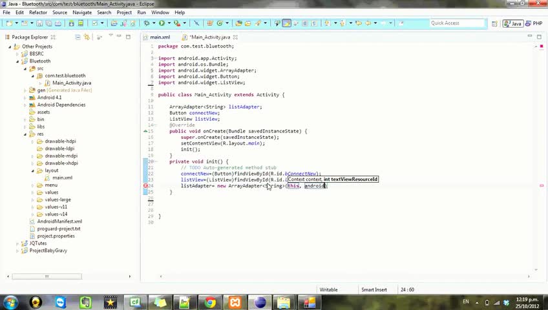The height and width of the screenshot is (310, 548).
Task: Click the Windows Start button
Action: (11, 302)
